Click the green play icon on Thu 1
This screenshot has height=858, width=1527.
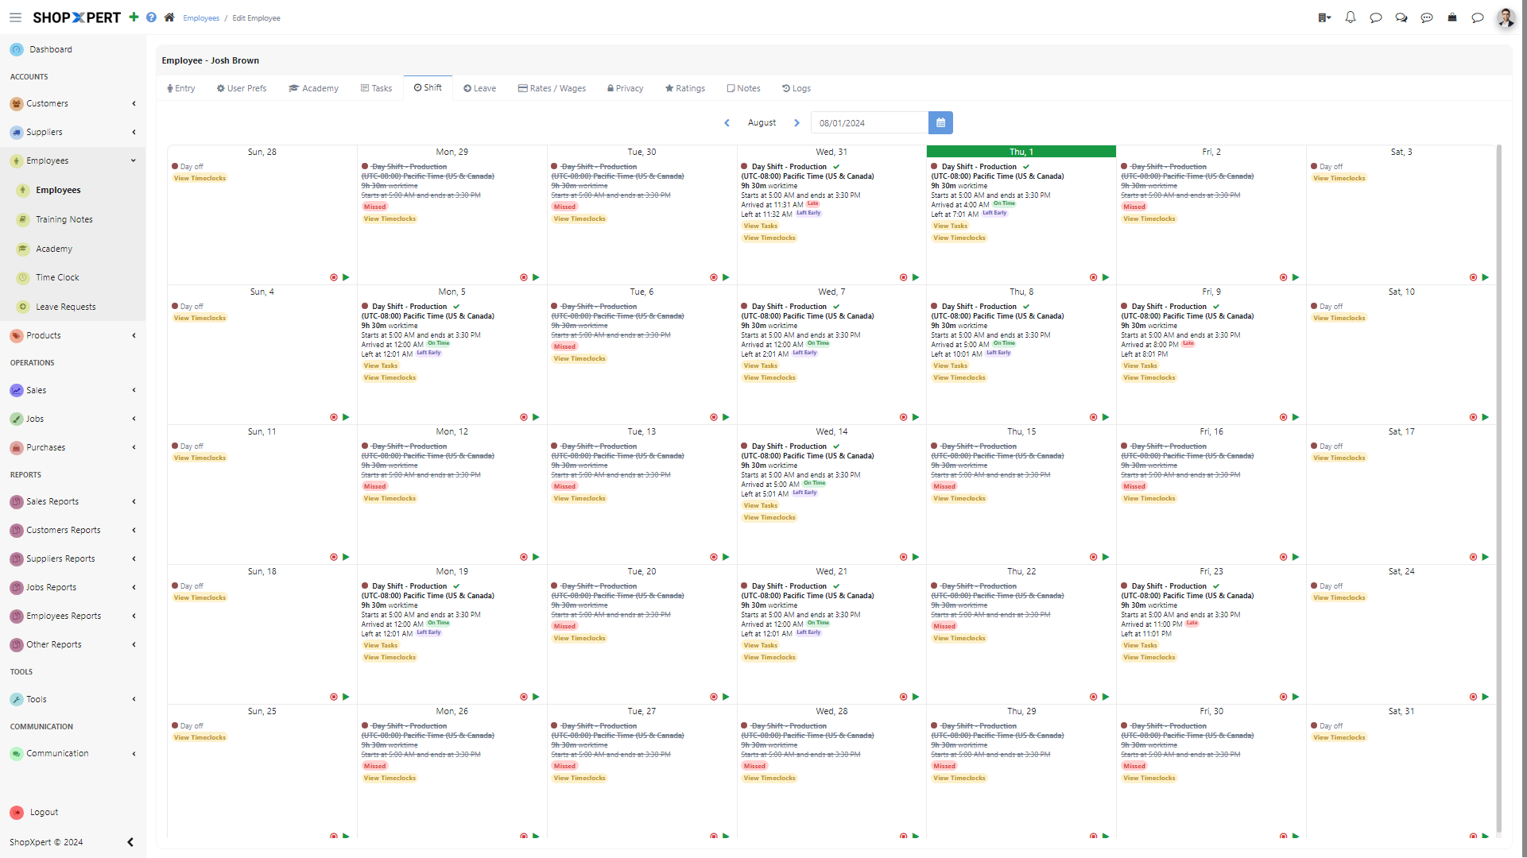pyautogui.click(x=1106, y=277)
